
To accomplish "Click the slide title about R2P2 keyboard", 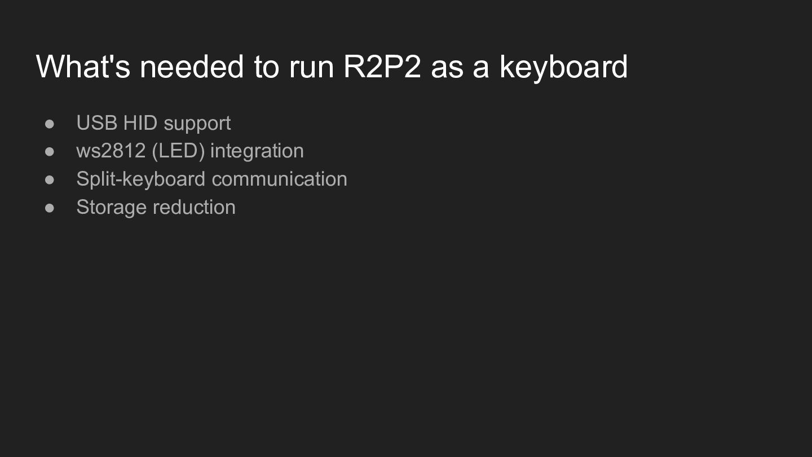I will click(x=332, y=67).
